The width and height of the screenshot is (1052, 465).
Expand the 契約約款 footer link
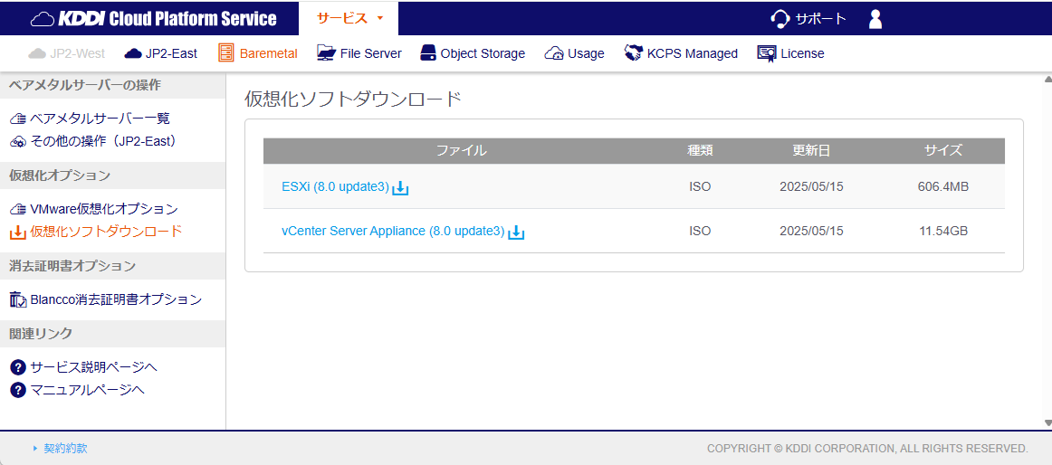click(65, 448)
